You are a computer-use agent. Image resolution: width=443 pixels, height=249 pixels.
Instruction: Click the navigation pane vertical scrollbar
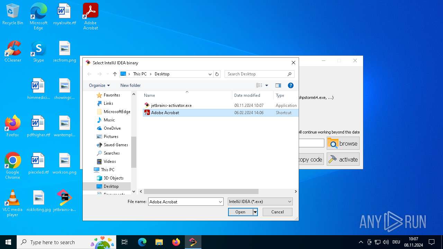[134, 152]
